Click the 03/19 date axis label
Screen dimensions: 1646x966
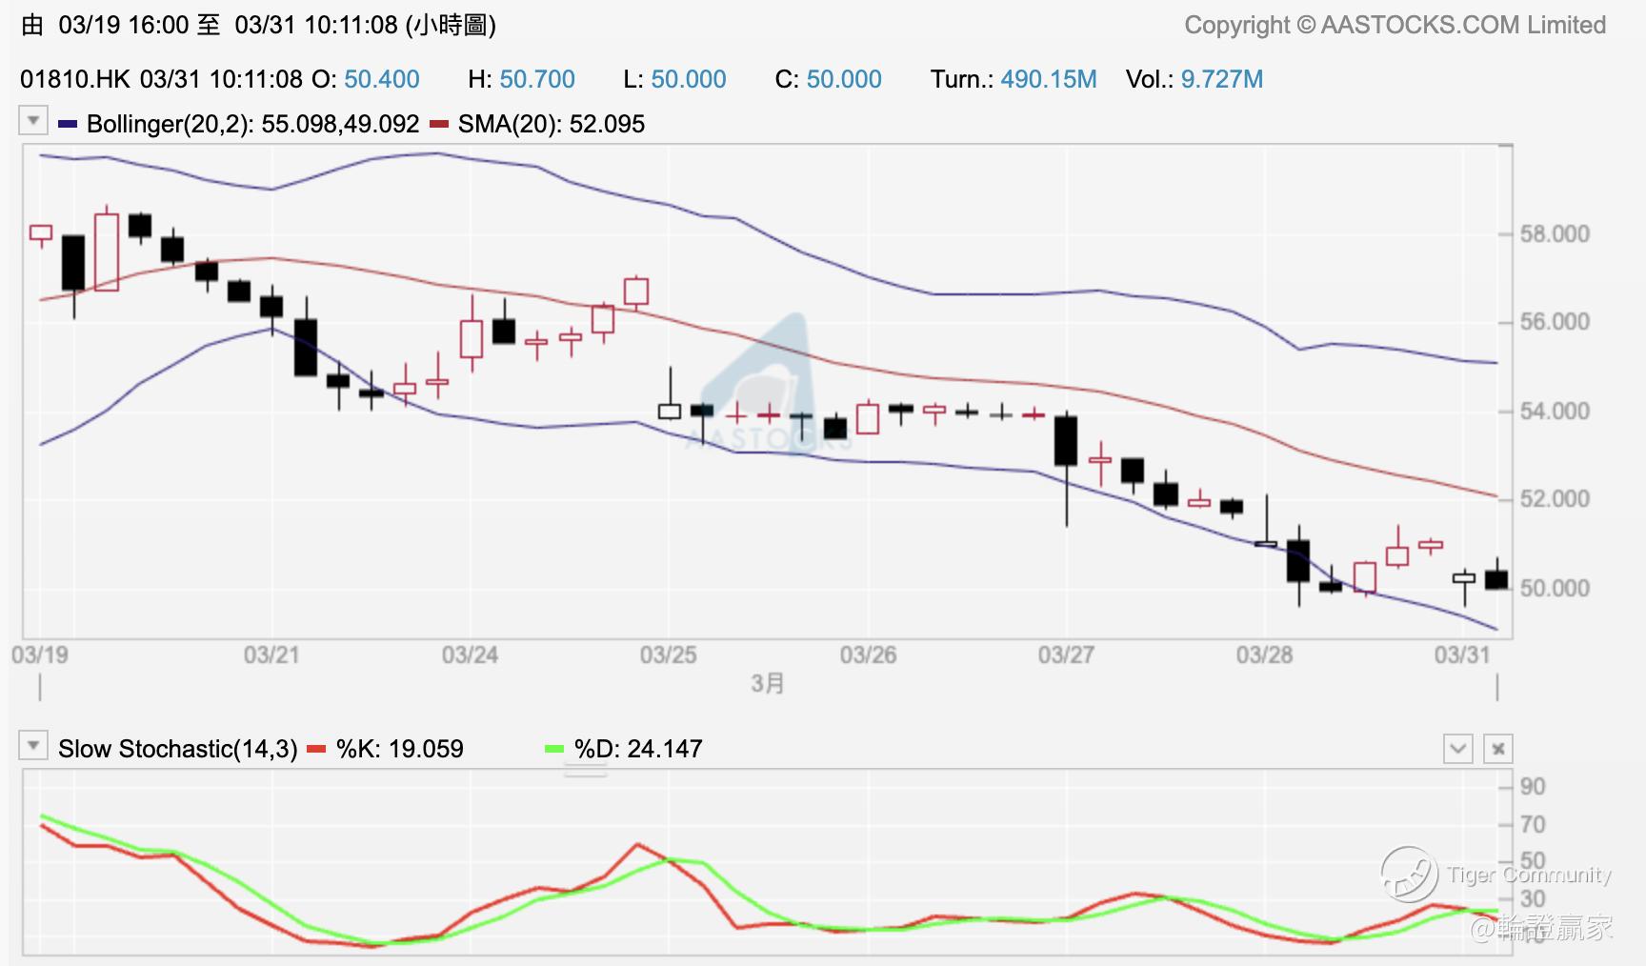click(x=40, y=655)
